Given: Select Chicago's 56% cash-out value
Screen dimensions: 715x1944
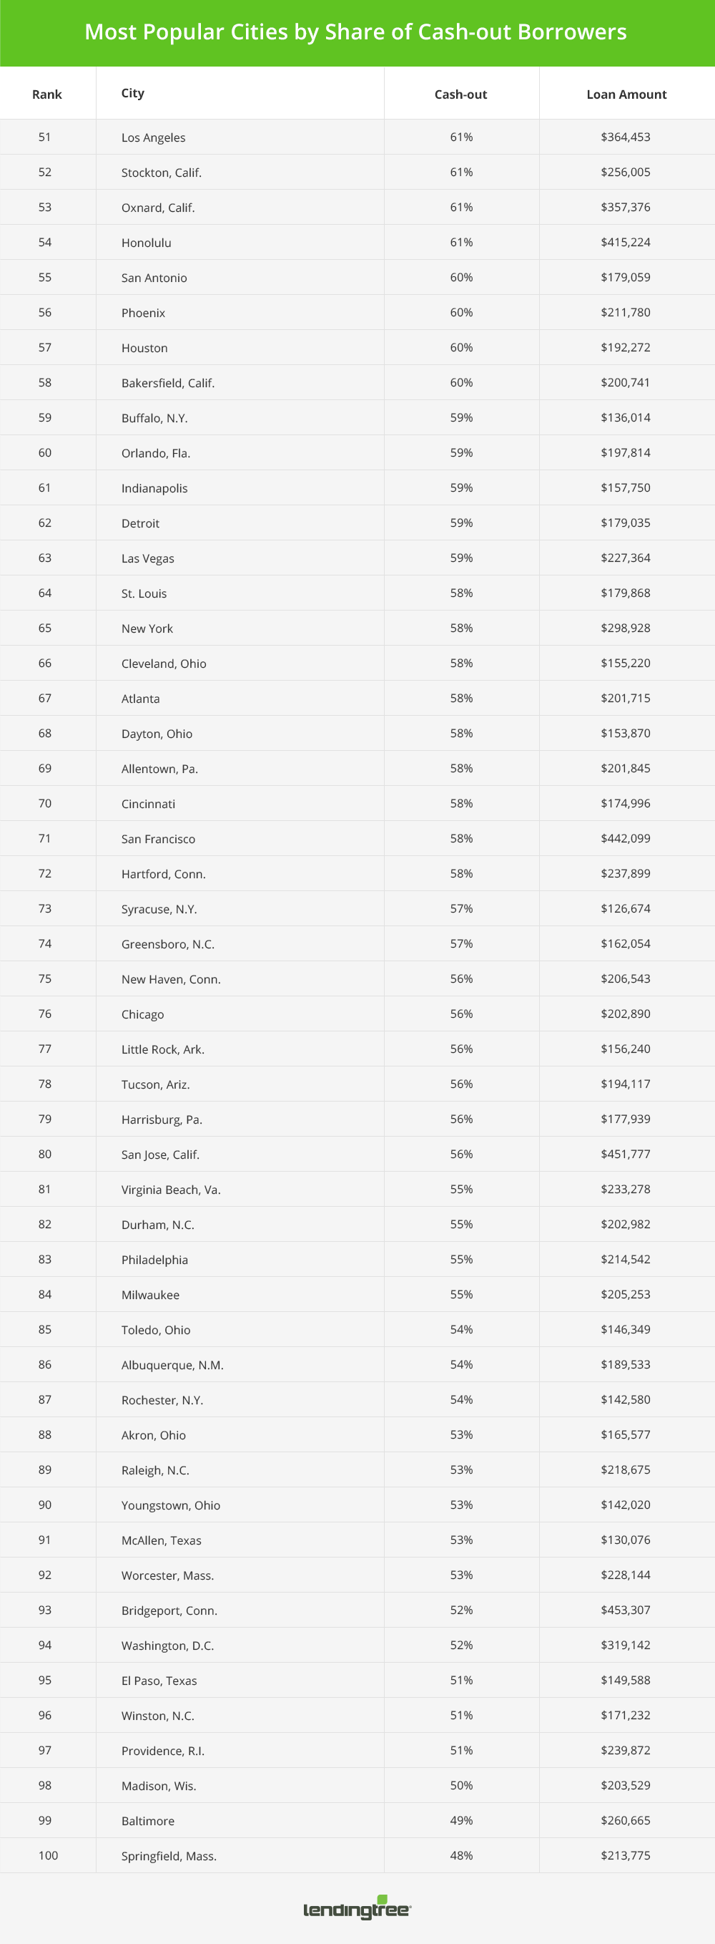Looking at the screenshot, I should [462, 1014].
